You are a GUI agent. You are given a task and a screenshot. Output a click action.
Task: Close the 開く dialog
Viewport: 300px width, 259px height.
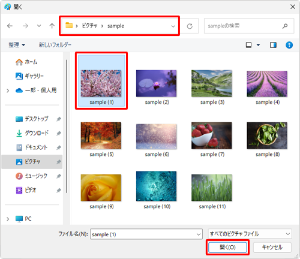pos(293,7)
